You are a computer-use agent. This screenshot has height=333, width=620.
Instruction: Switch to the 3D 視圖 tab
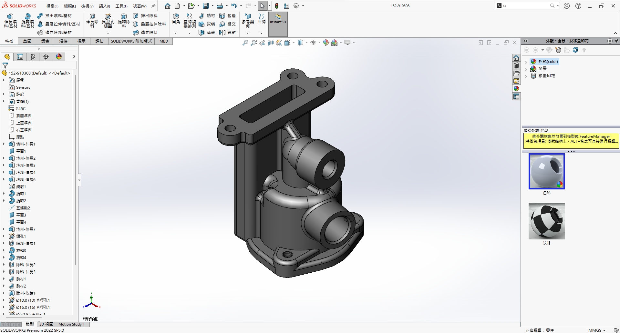(46, 324)
